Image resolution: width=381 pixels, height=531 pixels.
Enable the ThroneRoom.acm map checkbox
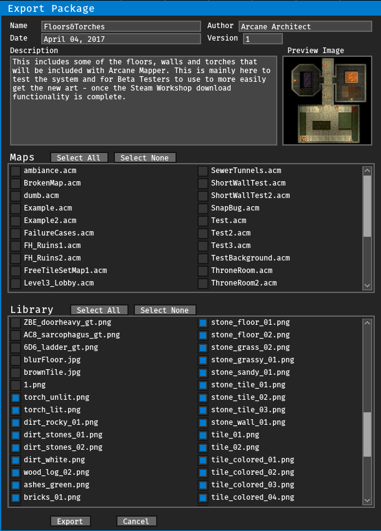pyautogui.click(x=203, y=270)
